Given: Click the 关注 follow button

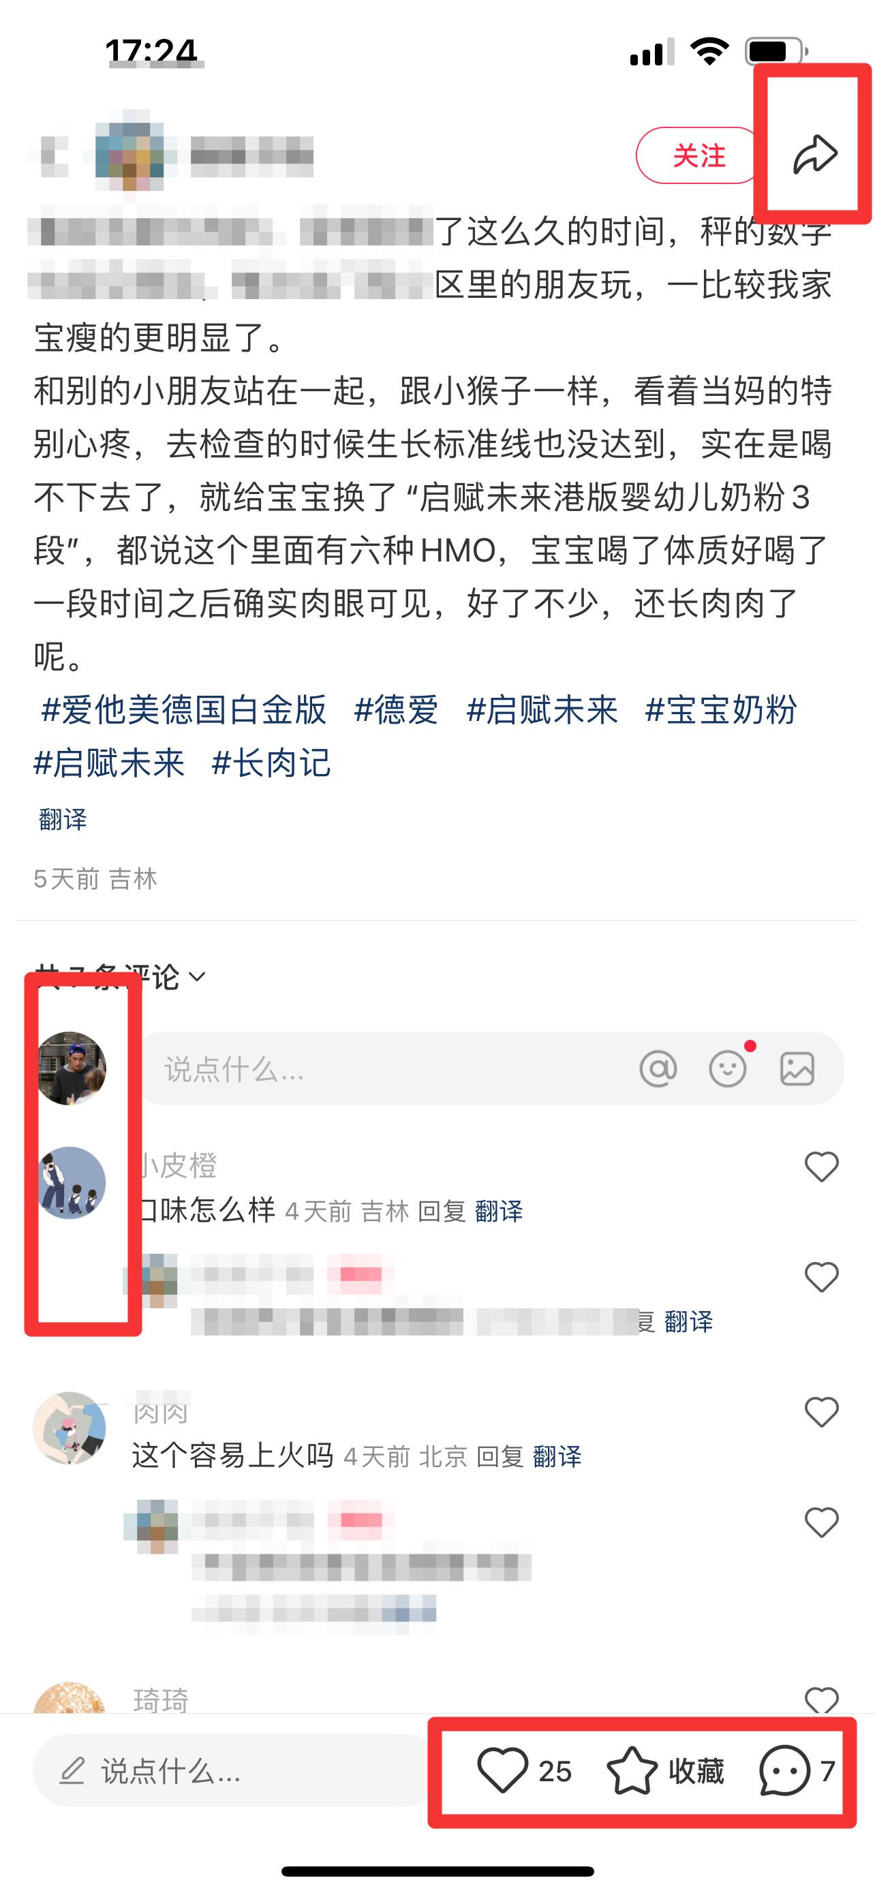Looking at the screenshot, I should pos(699,155).
